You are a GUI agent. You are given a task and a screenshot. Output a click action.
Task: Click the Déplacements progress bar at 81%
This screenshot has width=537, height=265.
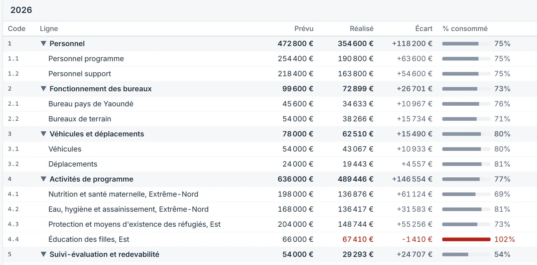(466, 164)
